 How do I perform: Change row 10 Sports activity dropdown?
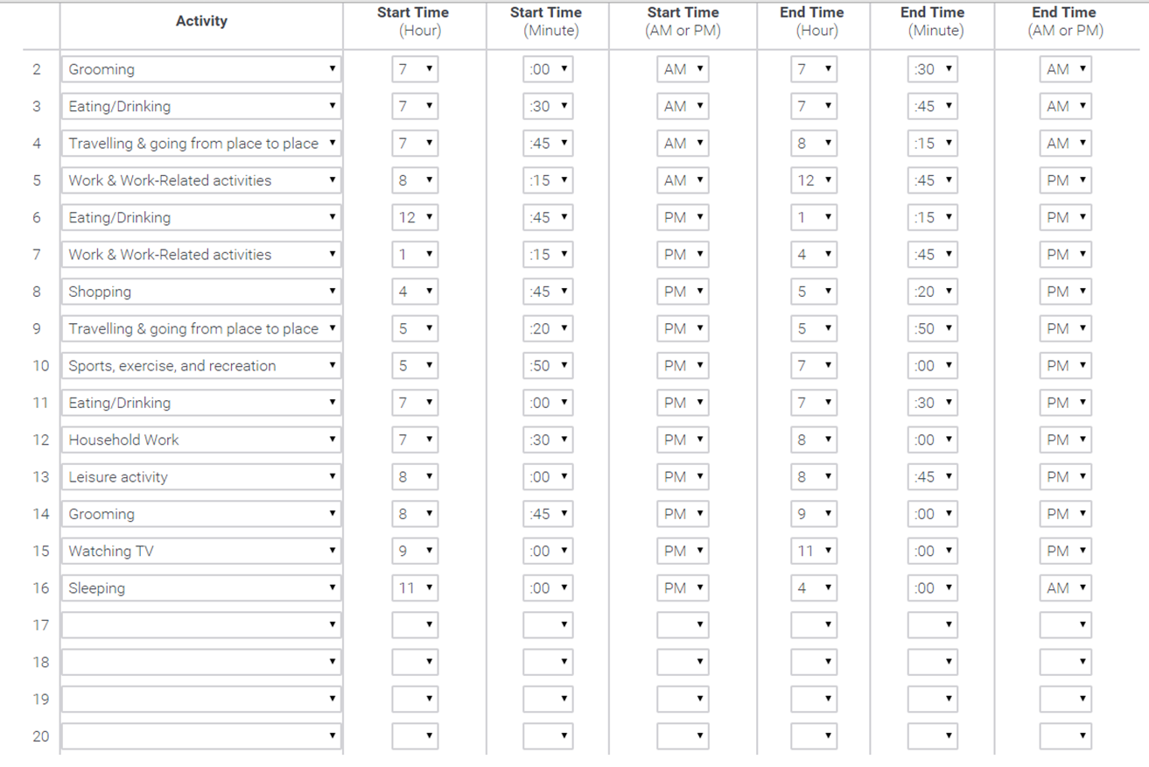[200, 366]
